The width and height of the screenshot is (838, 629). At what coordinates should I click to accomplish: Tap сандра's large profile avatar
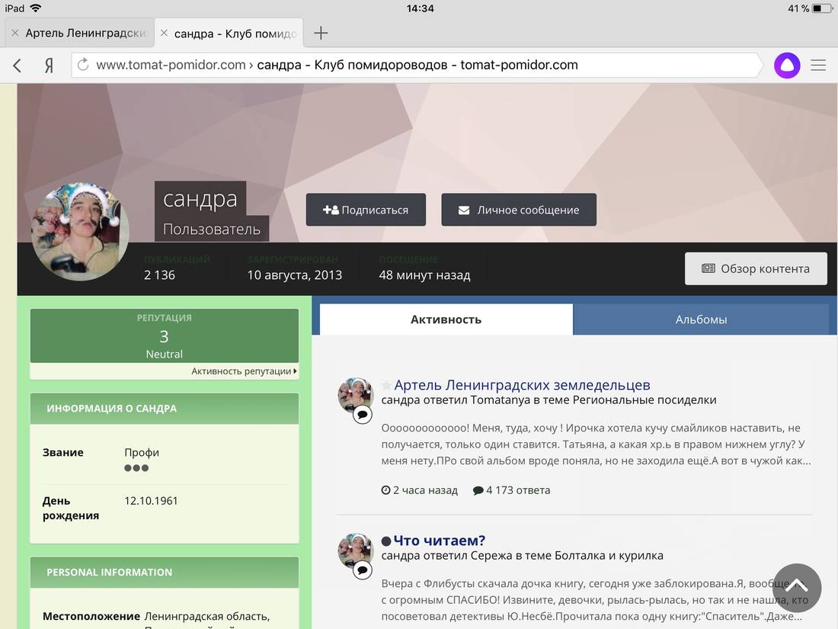(x=79, y=233)
